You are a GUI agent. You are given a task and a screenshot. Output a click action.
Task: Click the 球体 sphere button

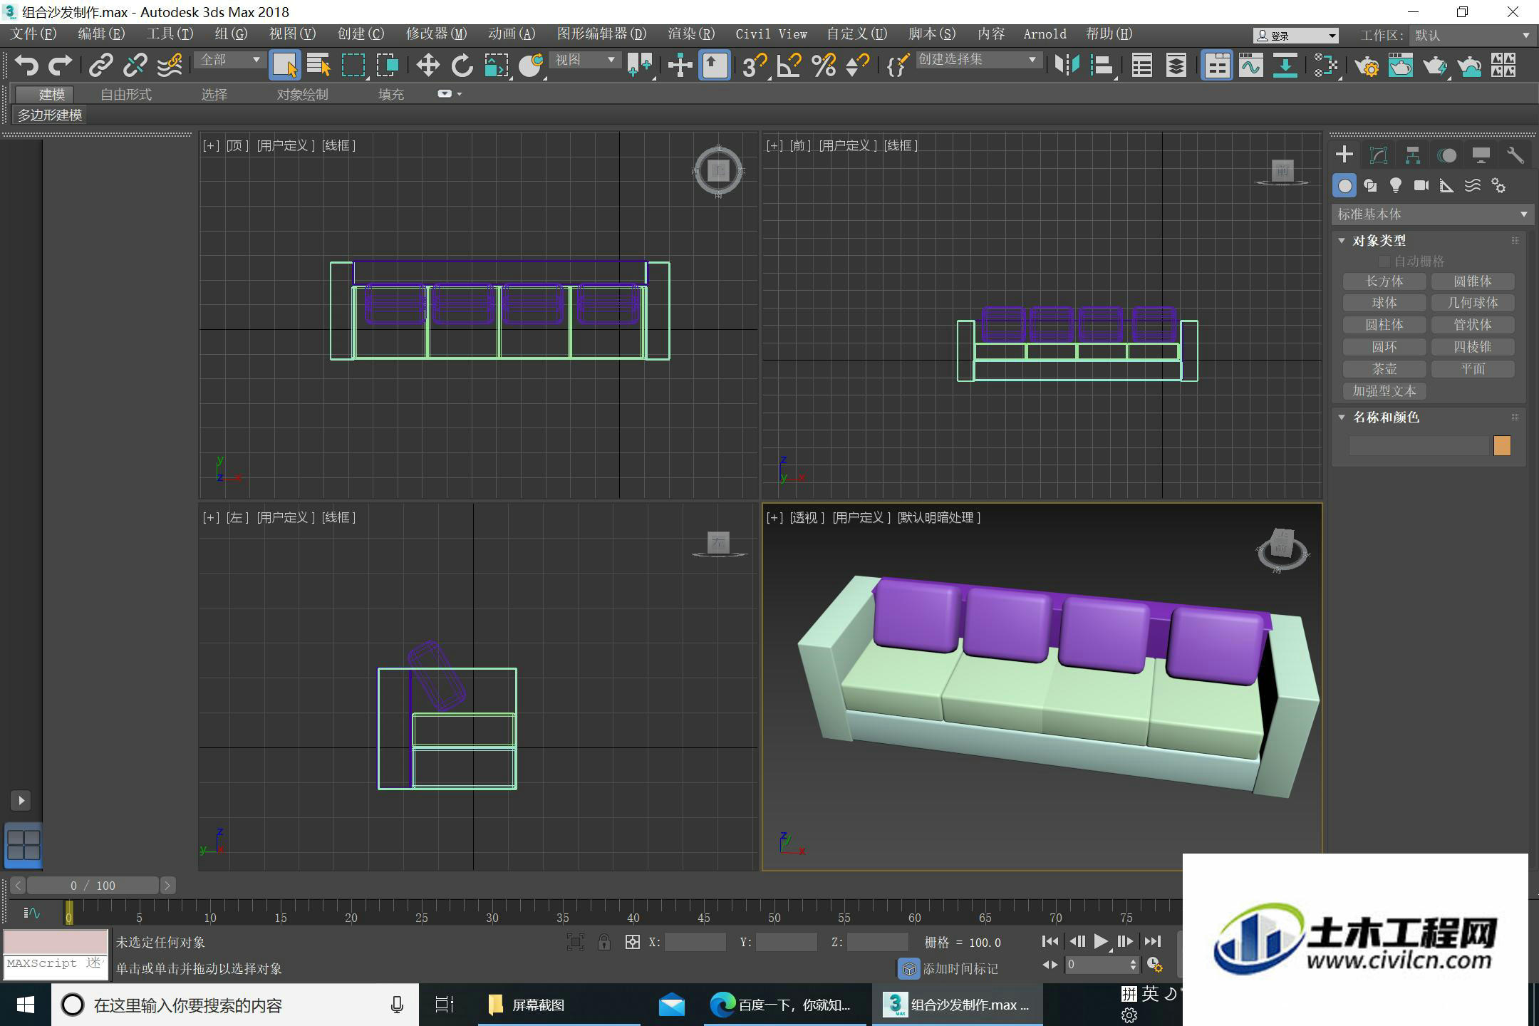coord(1384,303)
